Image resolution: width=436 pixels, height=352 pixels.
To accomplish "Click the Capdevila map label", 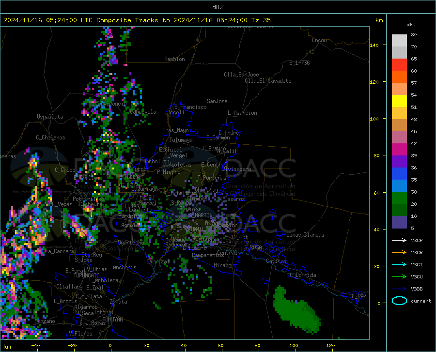I will tap(143, 112).
